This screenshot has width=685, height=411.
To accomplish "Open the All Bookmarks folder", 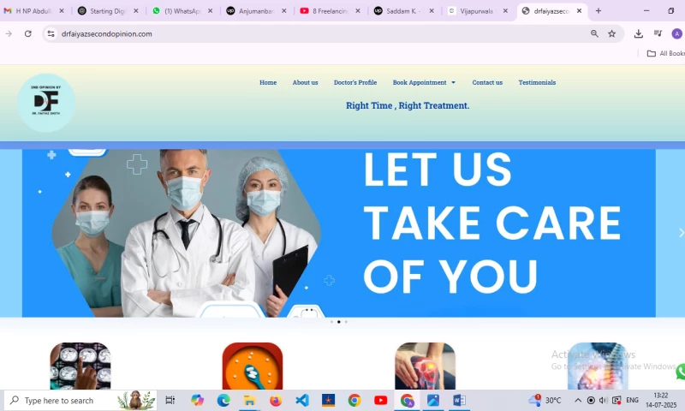I will click(666, 53).
